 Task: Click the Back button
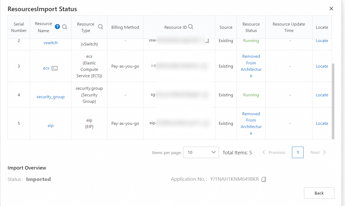[319, 193]
